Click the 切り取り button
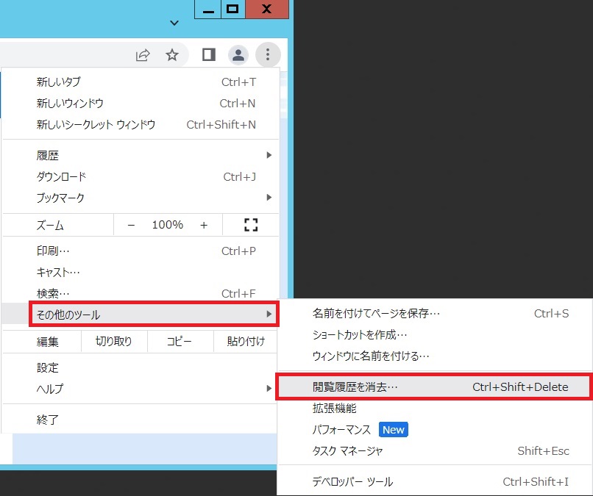 coord(113,342)
